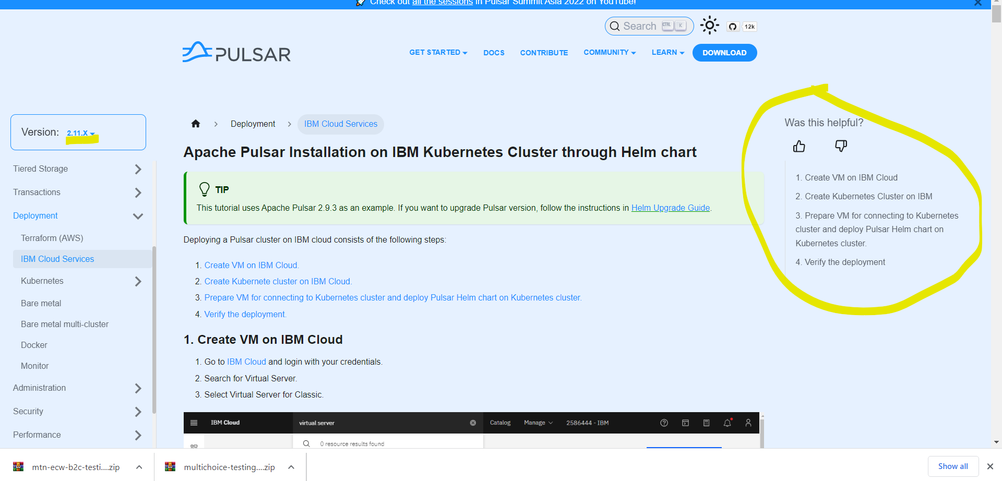
Task: Open the Get Started dropdown menu
Action: click(438, 52)
